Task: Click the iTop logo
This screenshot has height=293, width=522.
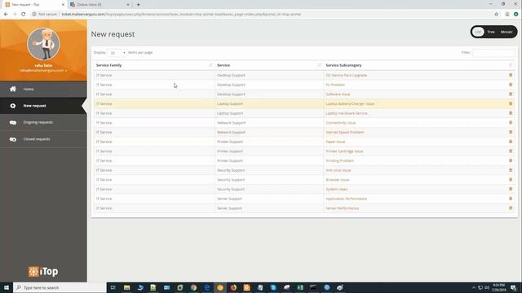Action: click(x=43, y=271)
